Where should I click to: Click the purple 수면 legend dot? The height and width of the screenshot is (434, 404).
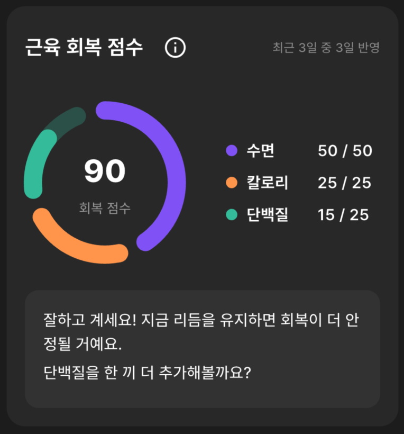(232, 151)
